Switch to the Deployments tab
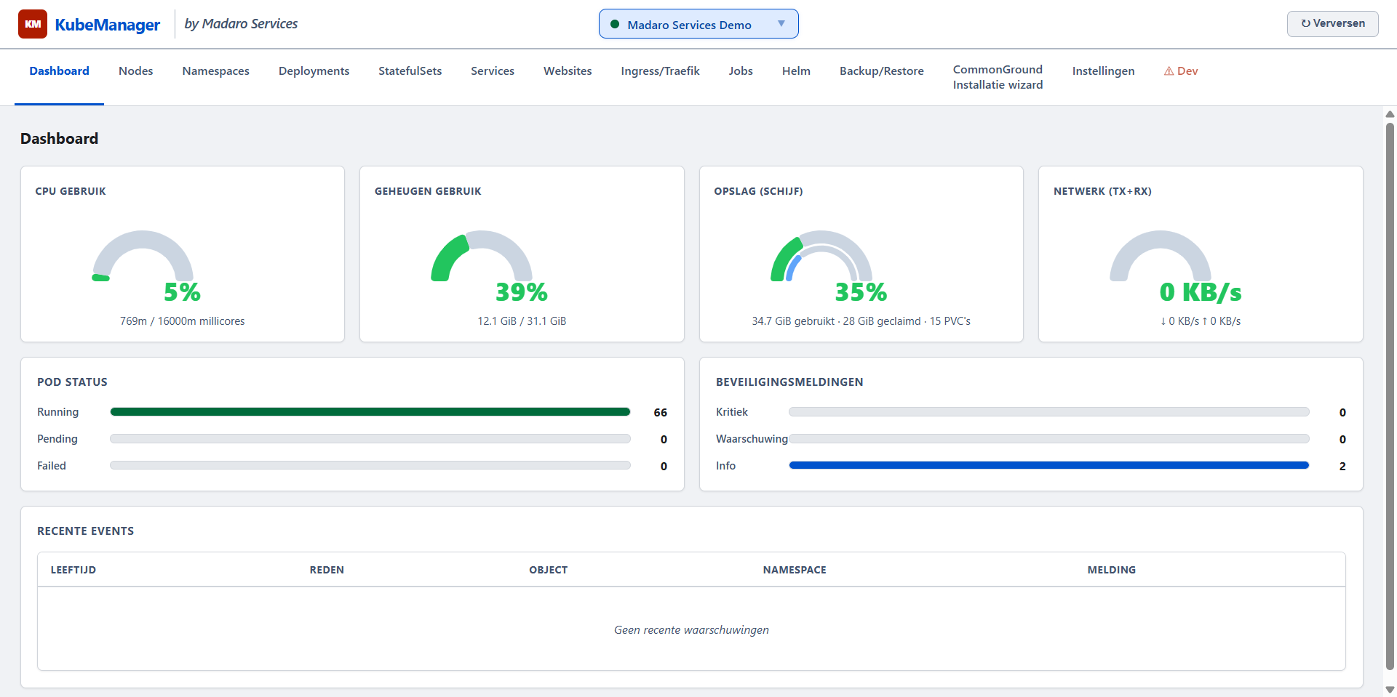The height and width of the screenshot is (697, 1397). pyautogui.click(x=314, y=71)
